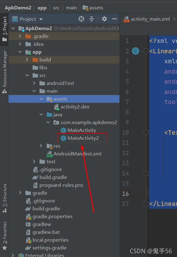177x257 pixels.
Task: Collapse the main folder
Action: (34, 91)
